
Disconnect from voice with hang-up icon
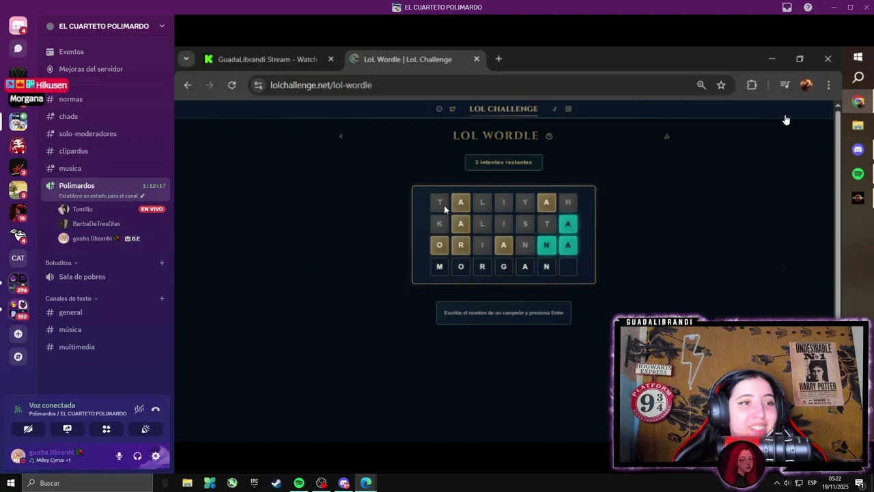click(x=156, y=409)
